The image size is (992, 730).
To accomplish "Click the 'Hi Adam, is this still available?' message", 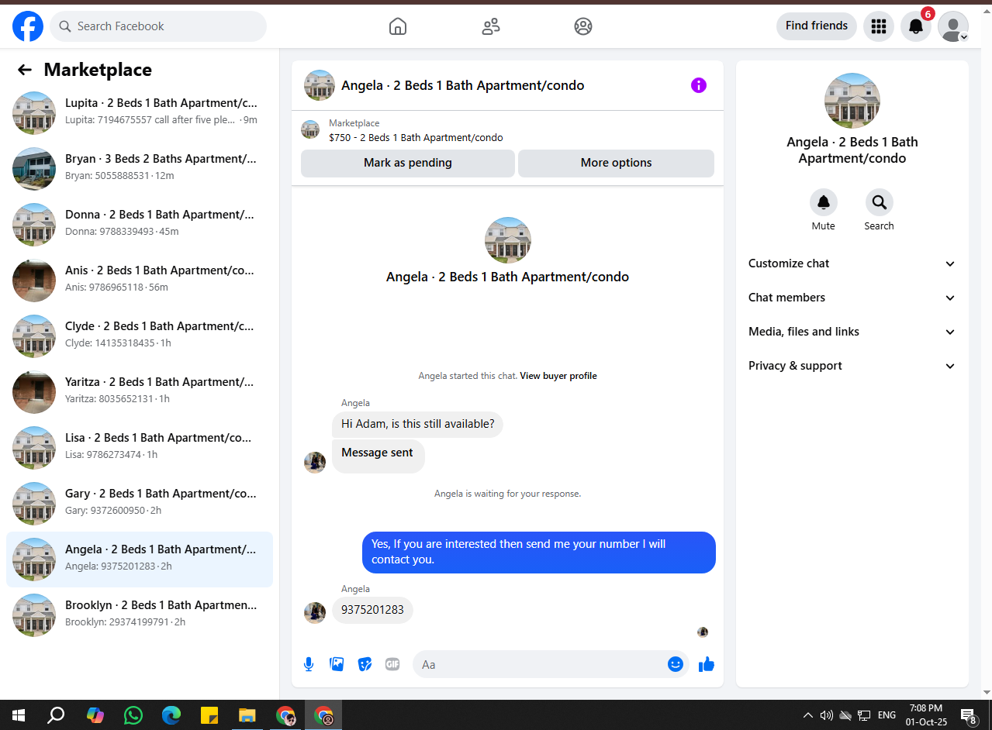I will coord(417,424).
